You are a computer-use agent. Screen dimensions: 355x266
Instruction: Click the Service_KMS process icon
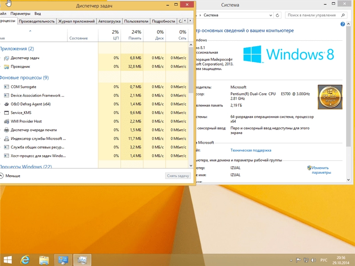pos(7,113)
